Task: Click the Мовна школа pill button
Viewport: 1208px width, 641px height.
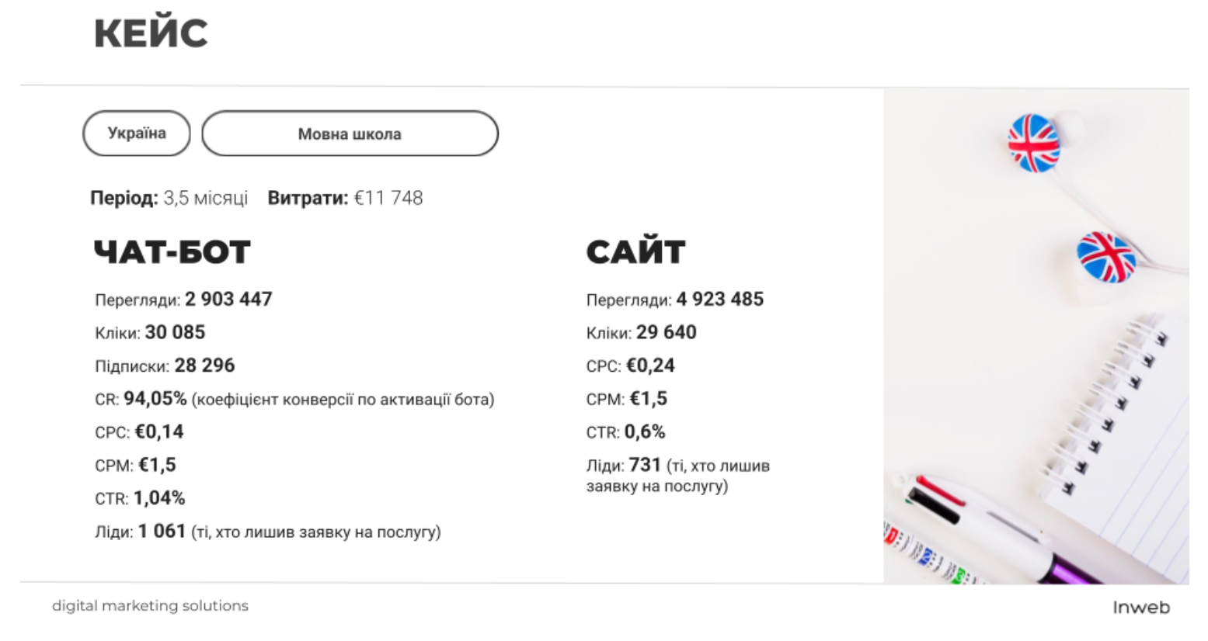Action: [x=350, y=133]
